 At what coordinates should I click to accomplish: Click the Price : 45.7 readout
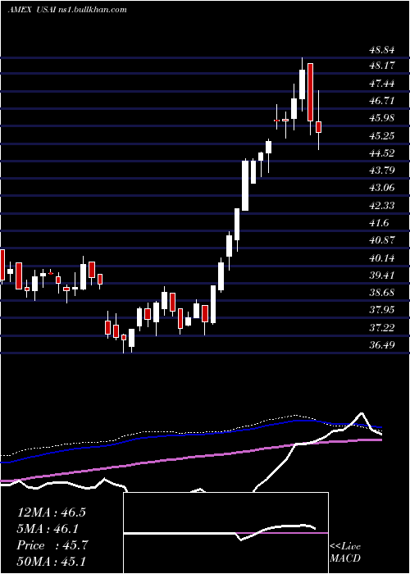[52, 545]
